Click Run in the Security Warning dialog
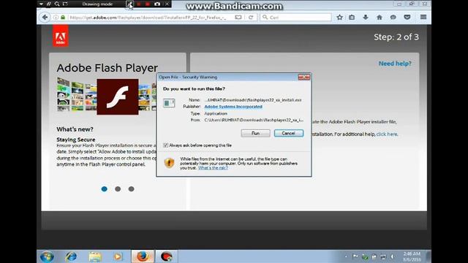Image resolution: width=468 pixels, height=263 pixels. pos(255,133)
